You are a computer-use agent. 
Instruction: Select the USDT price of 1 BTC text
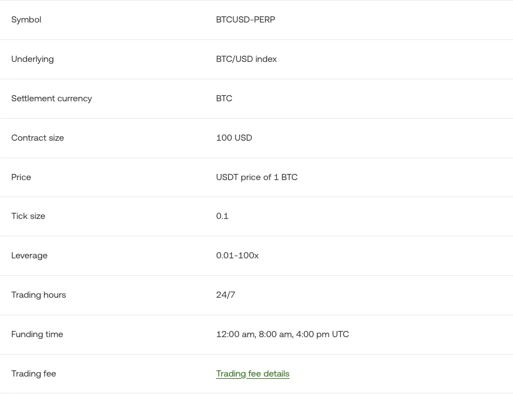(257, 177)
